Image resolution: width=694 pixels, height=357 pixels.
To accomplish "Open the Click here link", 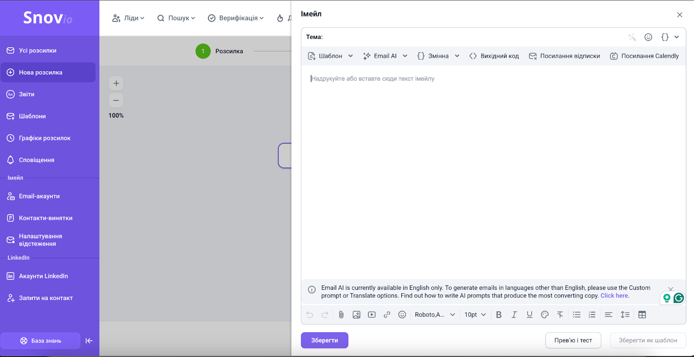I will 614,296.
